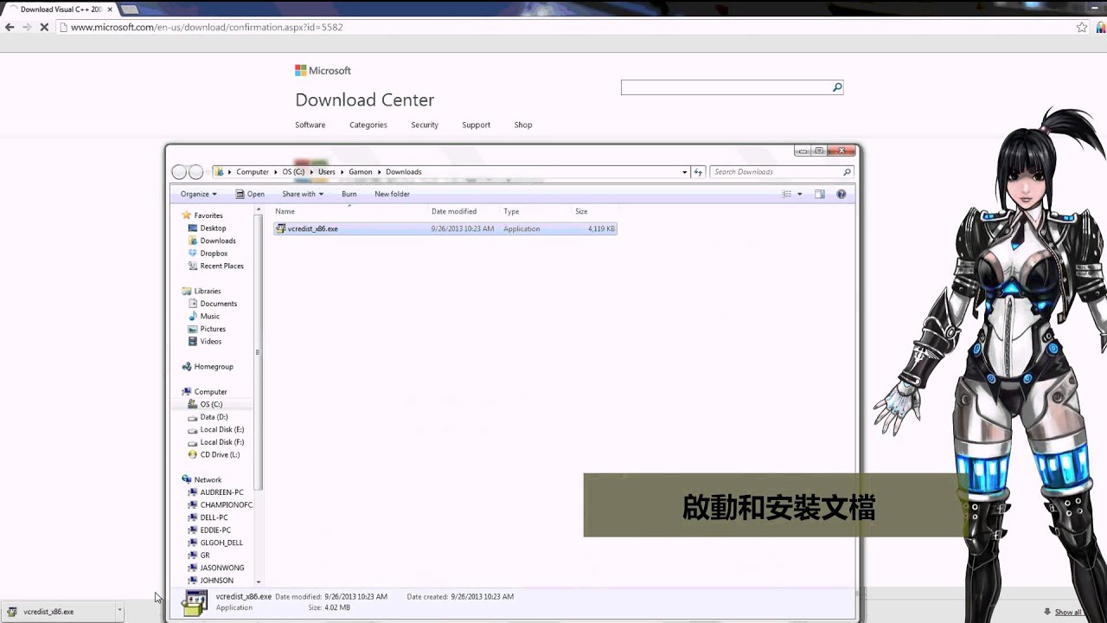Bookmark page with star icon

coord(1082,27)
